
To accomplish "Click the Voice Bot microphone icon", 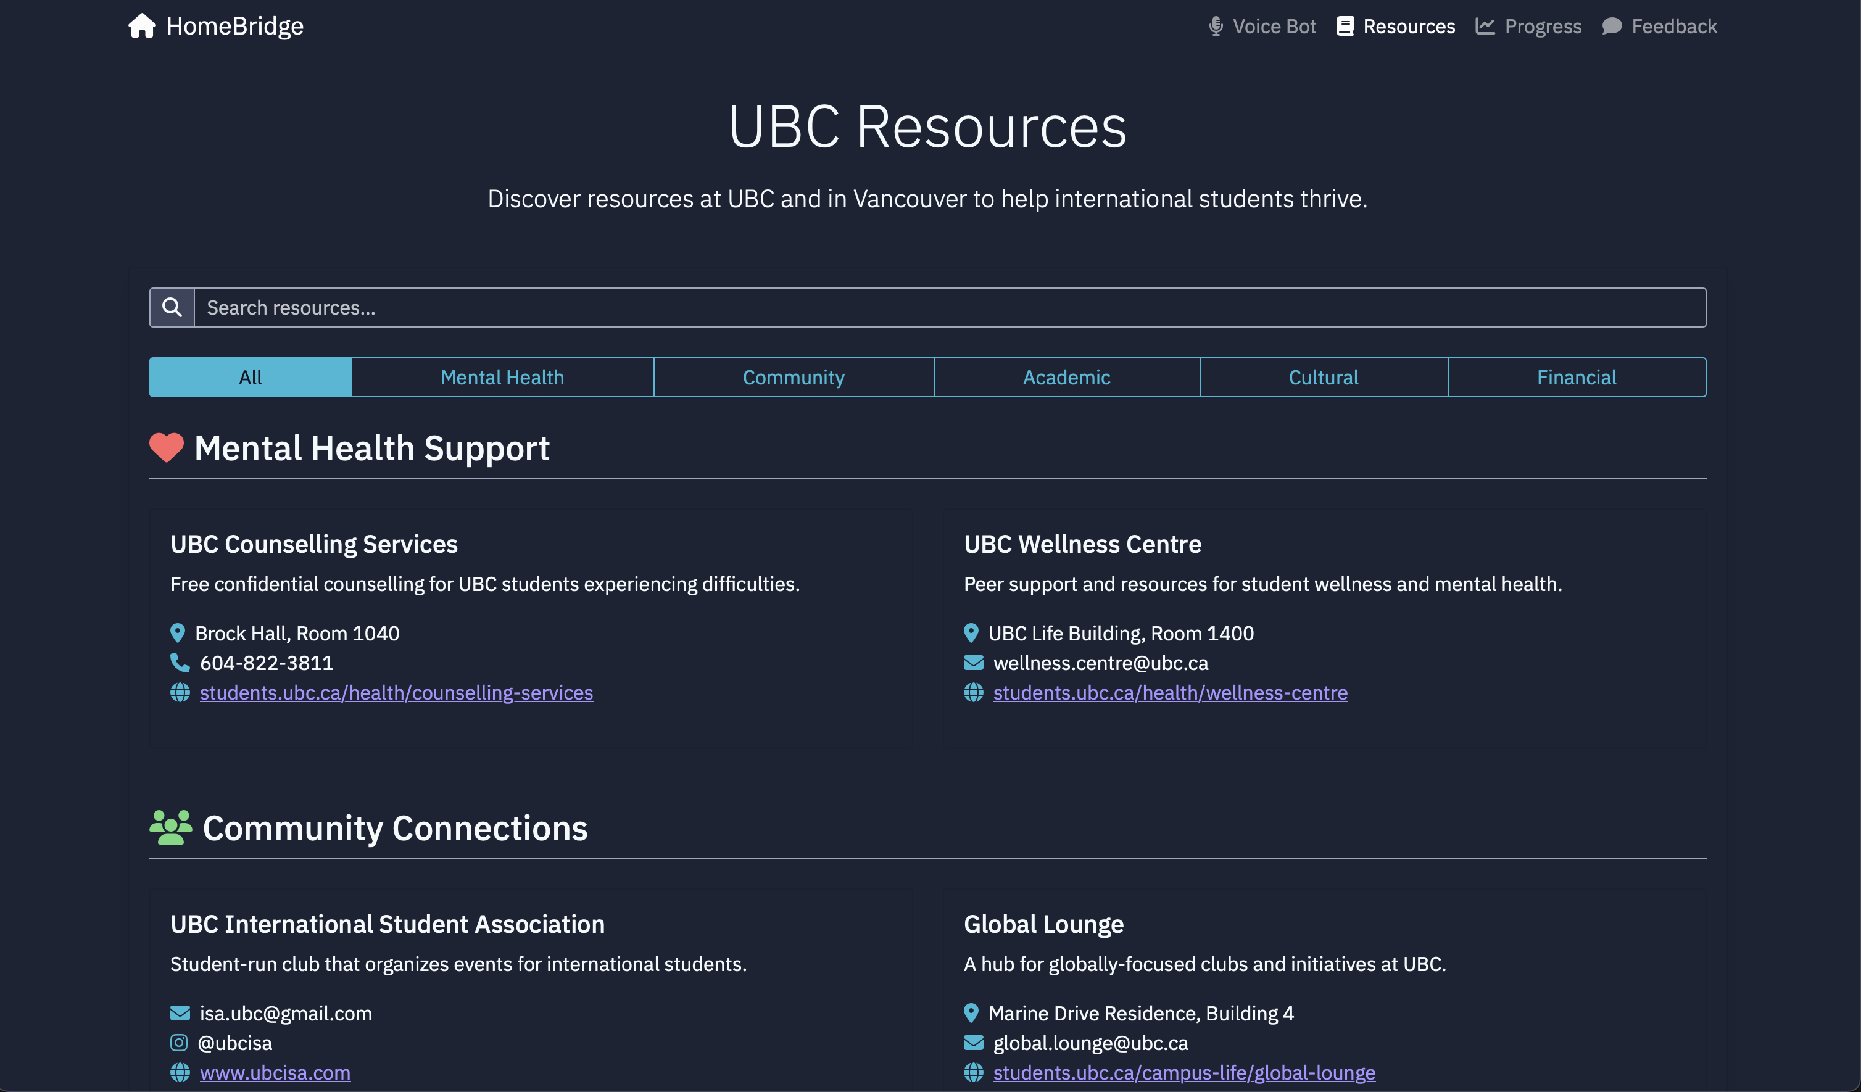I will click(x=1216, y=27).
